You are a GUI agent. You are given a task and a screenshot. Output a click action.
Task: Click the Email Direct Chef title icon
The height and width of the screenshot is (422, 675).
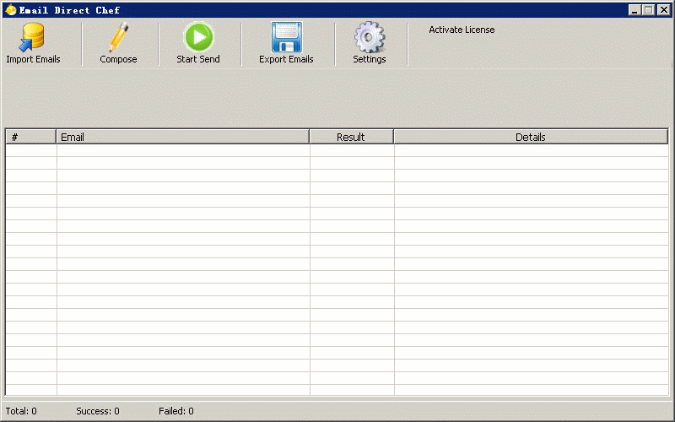(x=11, y=10)
